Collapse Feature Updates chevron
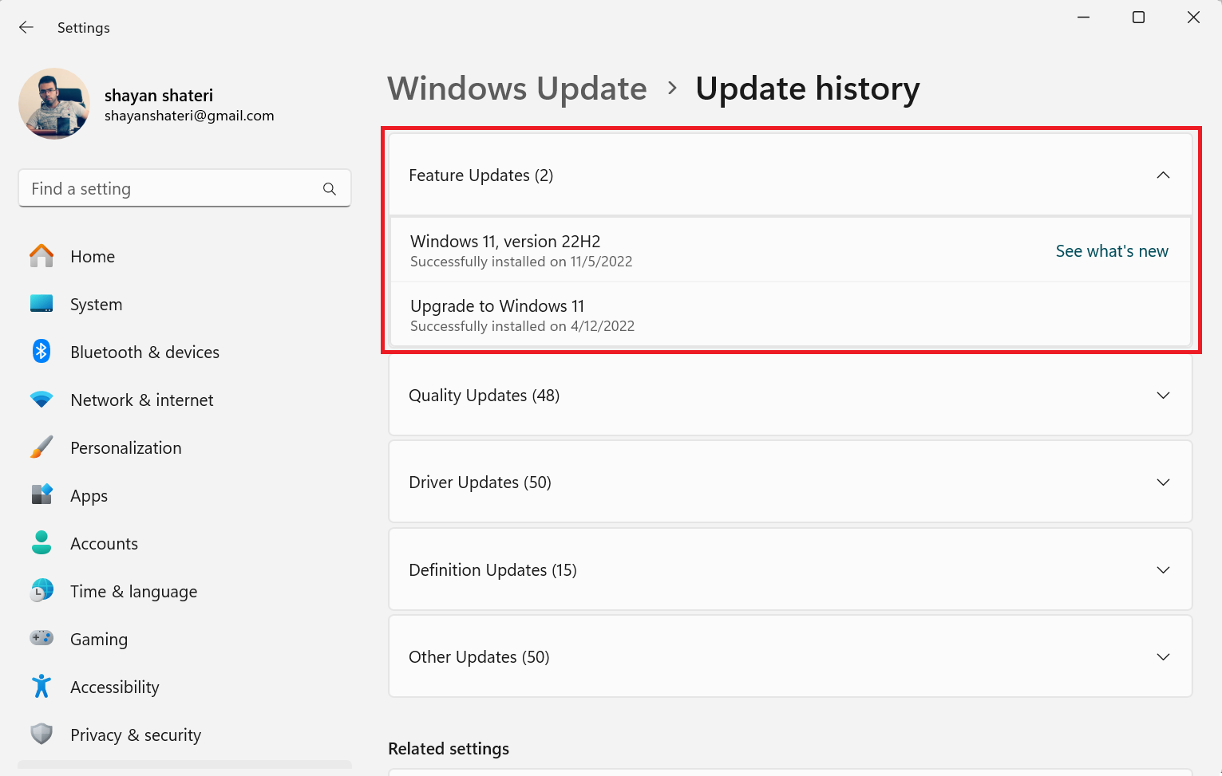Screen dimensions: 1222x776 1163,175
